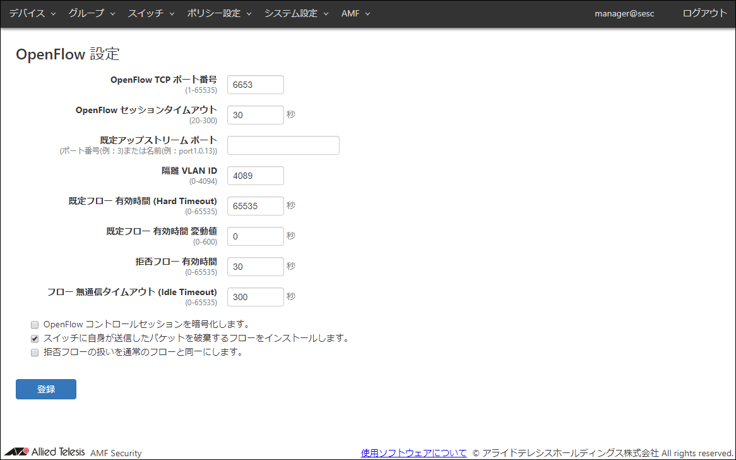This screenshot has height=460, width=736.
Task: Expand the システム設定 menu
Action: [x=292, y=13]
